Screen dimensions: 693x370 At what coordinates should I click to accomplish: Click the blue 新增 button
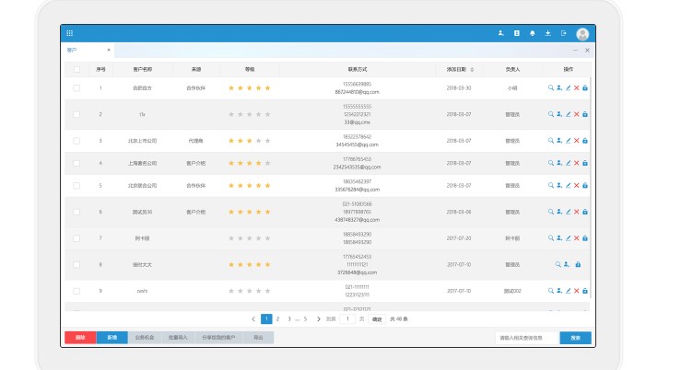coord(112,338)
